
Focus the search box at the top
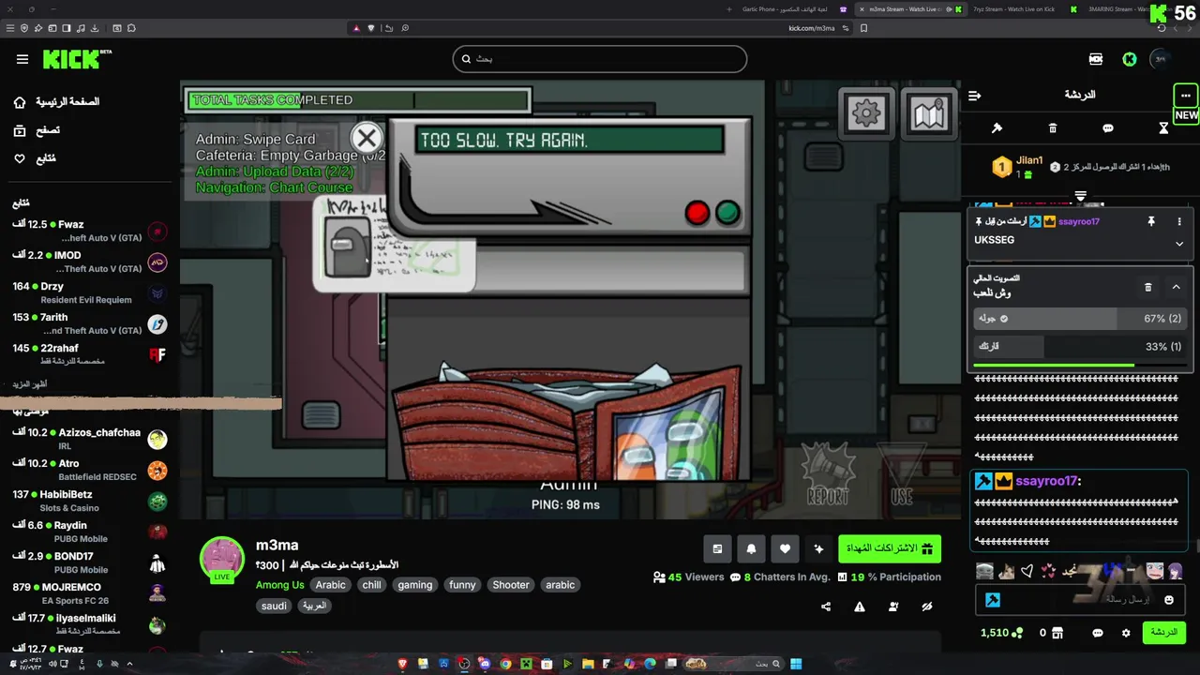[x=600, y=59]
